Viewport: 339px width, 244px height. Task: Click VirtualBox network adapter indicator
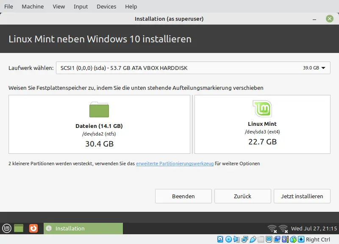245,239
